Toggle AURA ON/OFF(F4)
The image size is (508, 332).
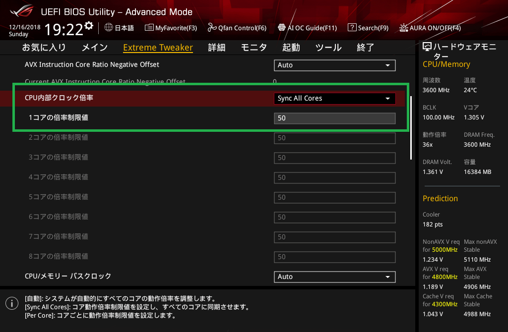pyautogui.click(x=435, y=28)
